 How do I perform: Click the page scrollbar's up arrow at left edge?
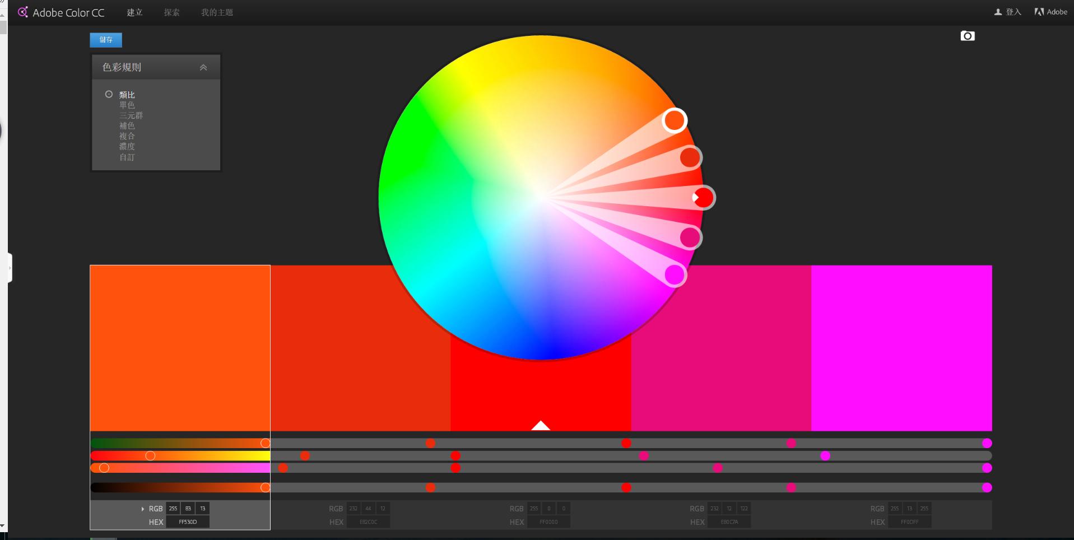pyautogui.click(x=3, y=15)
